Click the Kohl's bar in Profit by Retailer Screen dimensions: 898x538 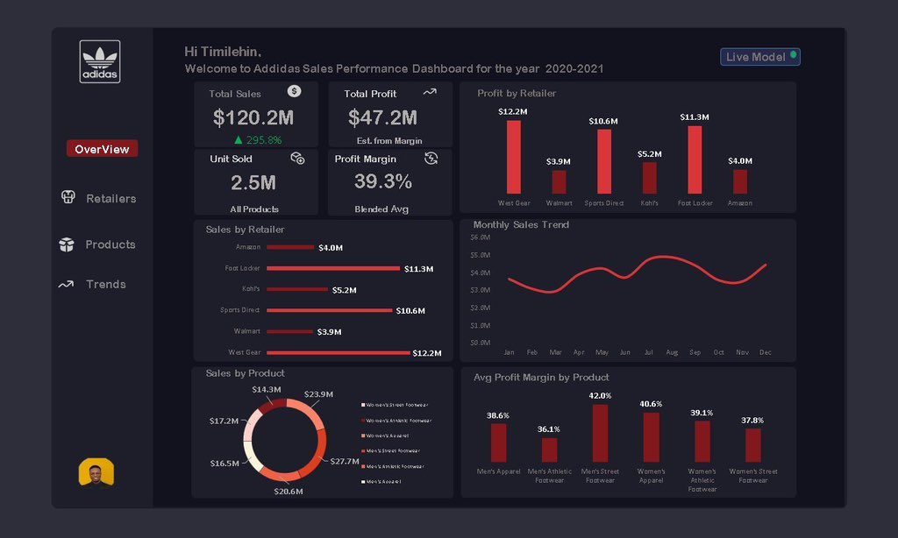click(650, 178)
